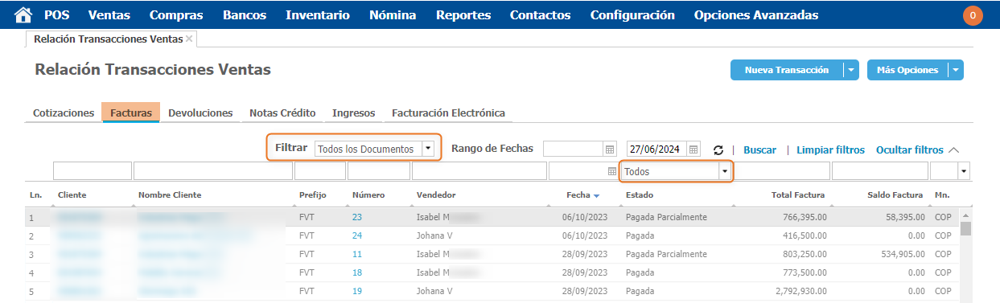The width and height of the screenshot is (1000, 303).
Task: Open the Compras menu
Action: tap(176, 15)
